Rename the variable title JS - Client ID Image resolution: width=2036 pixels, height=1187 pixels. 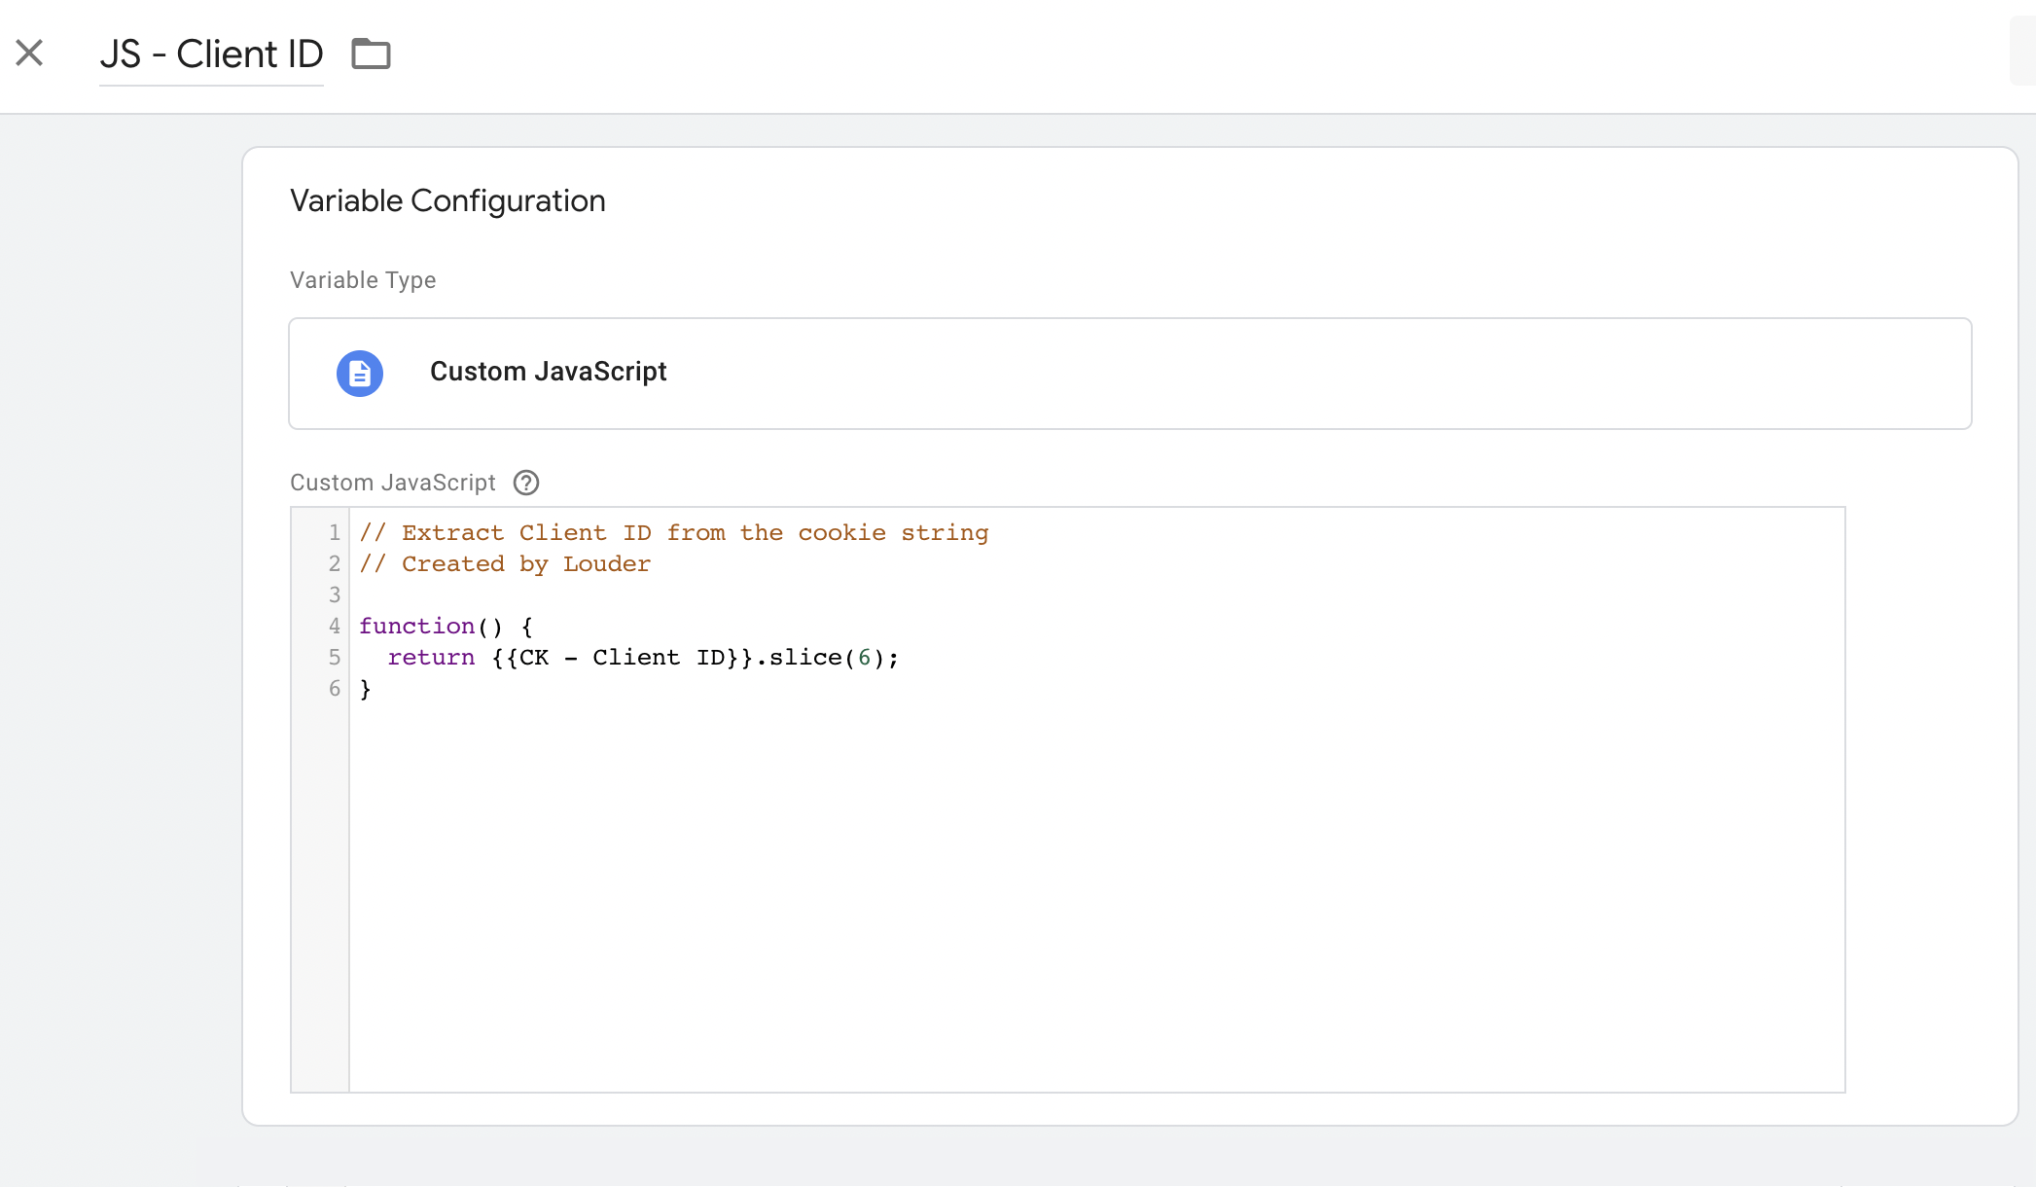tap(211, 54)
